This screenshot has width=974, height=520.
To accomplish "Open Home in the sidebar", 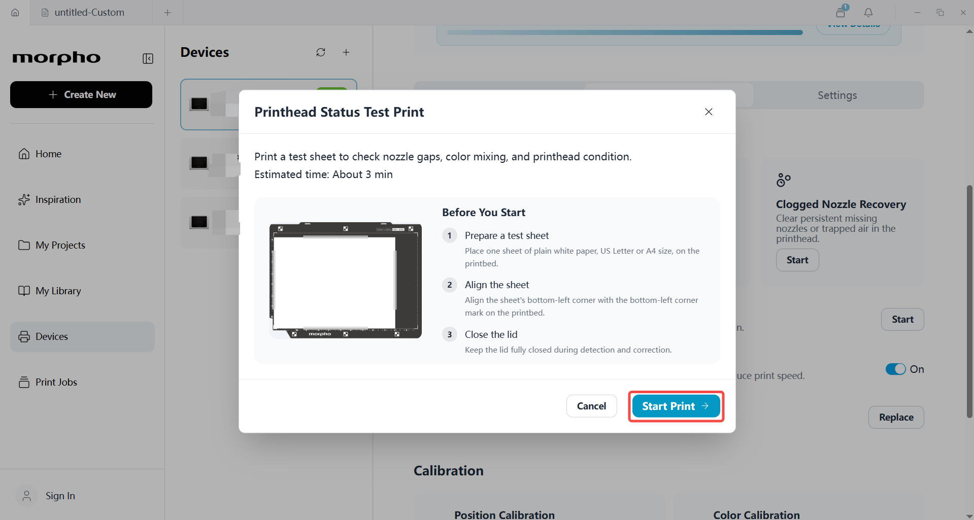I will [82, 154].
